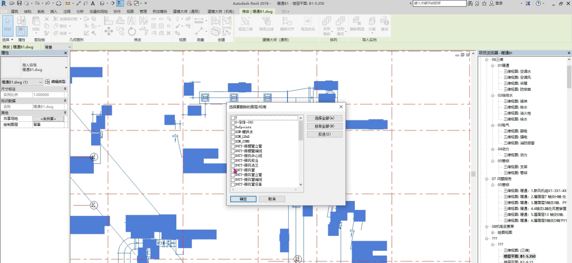Open the 背景 dropdown in the options bar
572x263 pixels.
coord(58,47)
